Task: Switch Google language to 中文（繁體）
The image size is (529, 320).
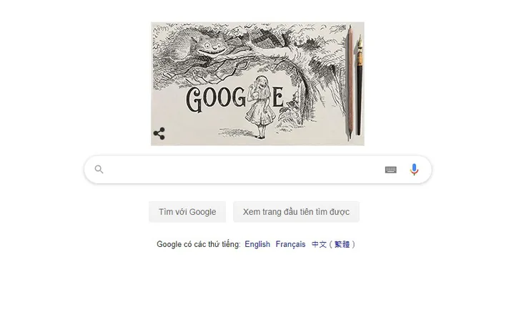Action: click(x=333, y=244)
